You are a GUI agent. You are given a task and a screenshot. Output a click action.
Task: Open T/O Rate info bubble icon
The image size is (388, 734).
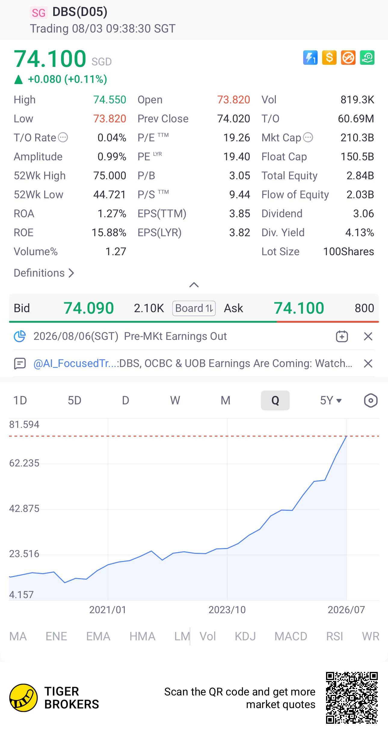pos(63,137)
